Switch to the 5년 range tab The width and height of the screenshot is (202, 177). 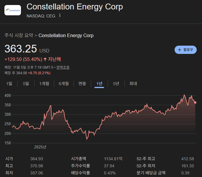coord(116,84)
